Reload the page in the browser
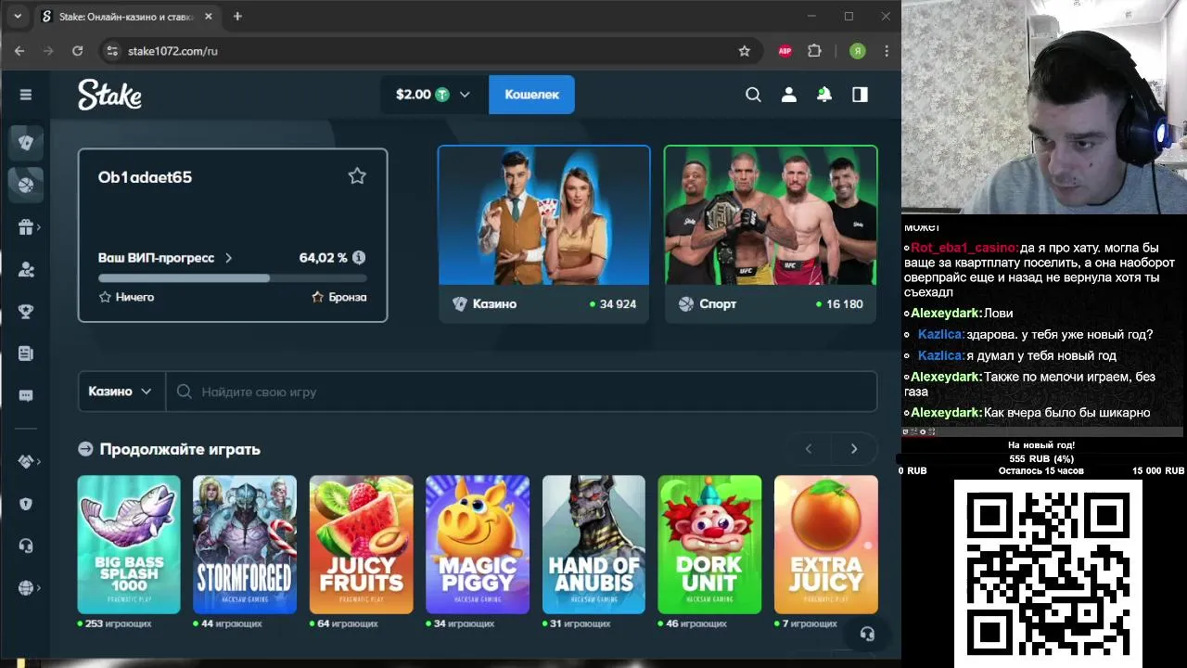Viewport: 1187px width, 668px height. [78, 51]
